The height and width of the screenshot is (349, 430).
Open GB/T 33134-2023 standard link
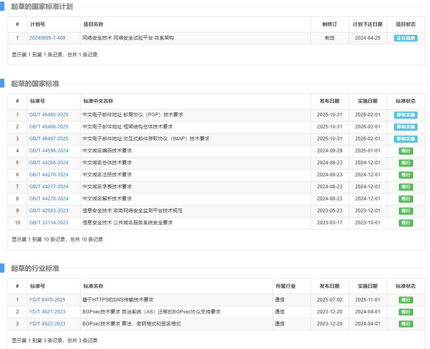(x=48, y=223)
